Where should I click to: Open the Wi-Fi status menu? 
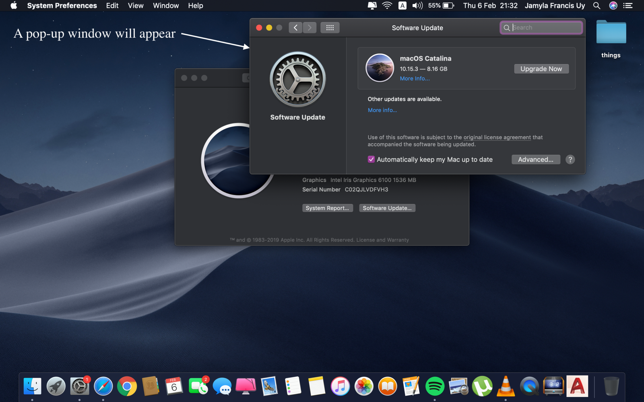[387, 6]
